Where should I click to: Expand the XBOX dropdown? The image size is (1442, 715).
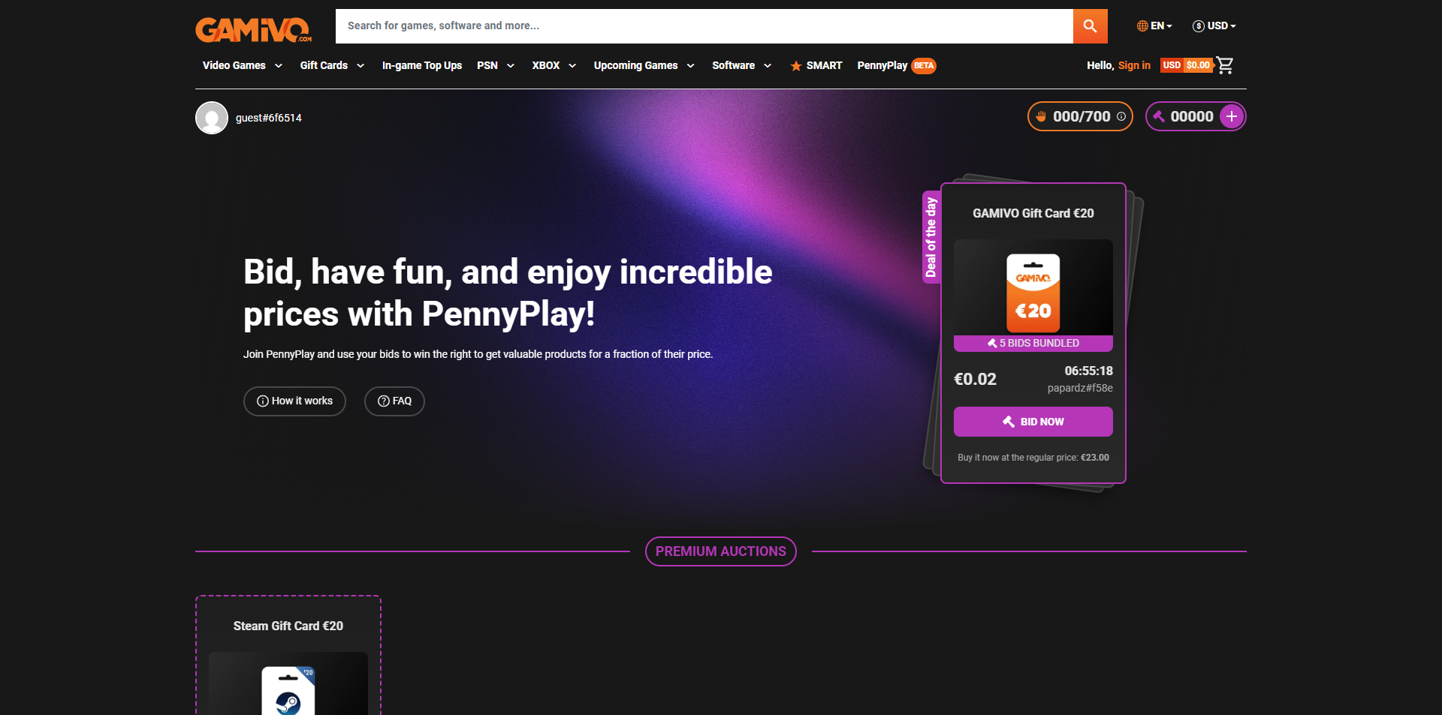click(x=554, y=65)
